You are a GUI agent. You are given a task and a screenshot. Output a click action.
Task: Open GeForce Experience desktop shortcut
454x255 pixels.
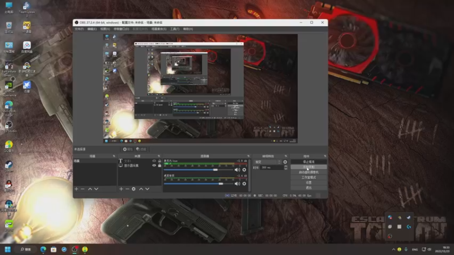9,89
